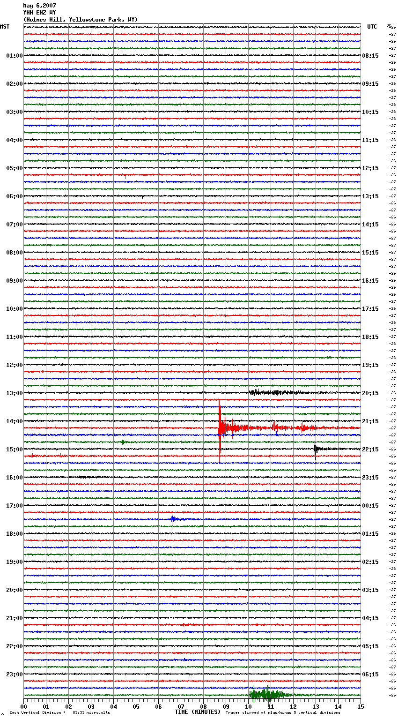Viewport: 398px width, 719px height.
Task: Click the 16:15 UTC time label
Action: (x=370, y=281)
